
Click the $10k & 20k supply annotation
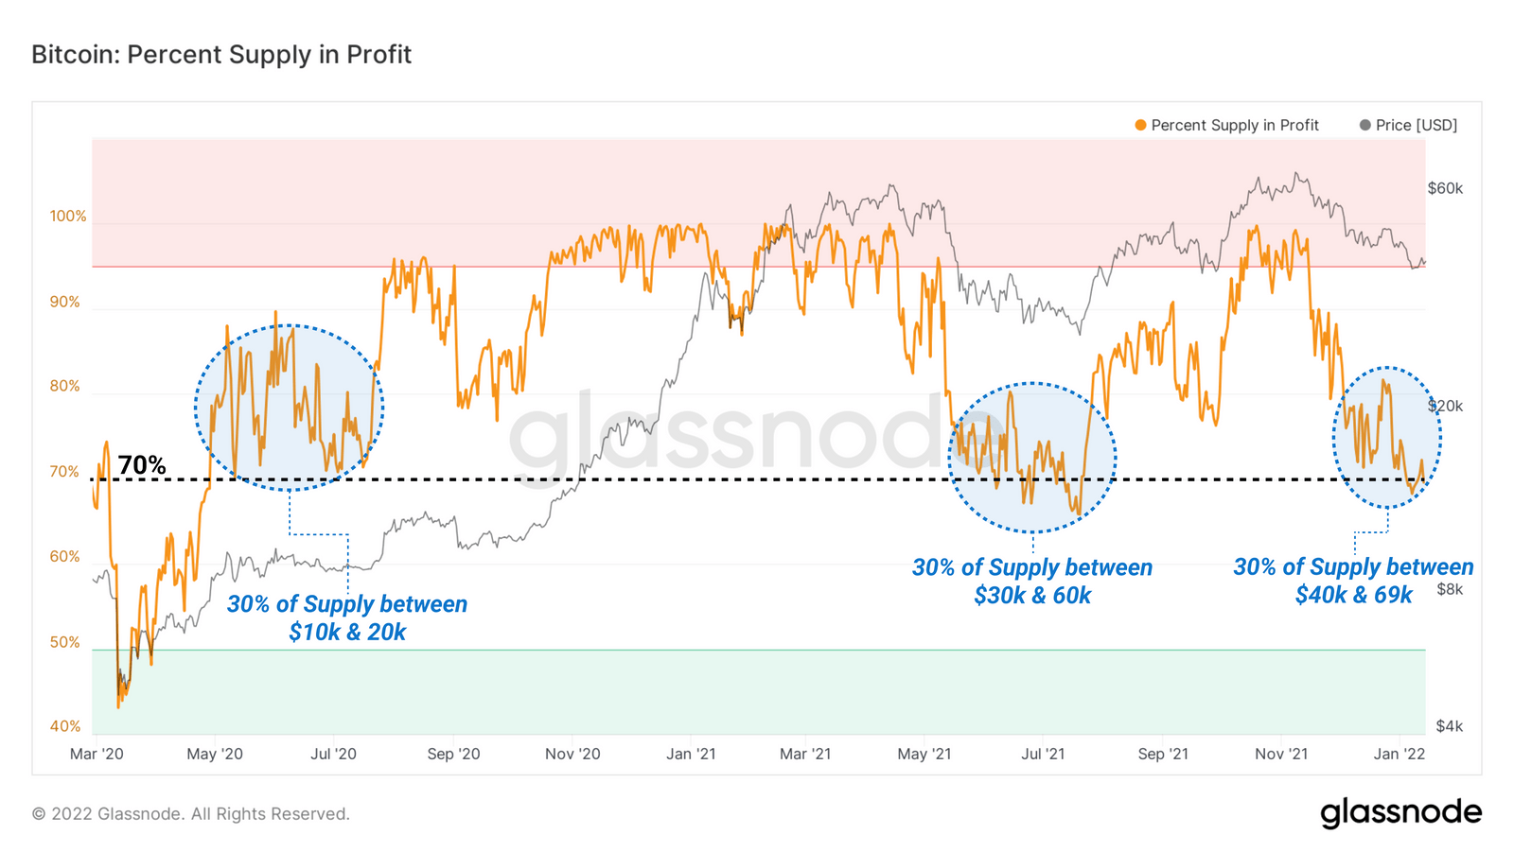[347, 617]
